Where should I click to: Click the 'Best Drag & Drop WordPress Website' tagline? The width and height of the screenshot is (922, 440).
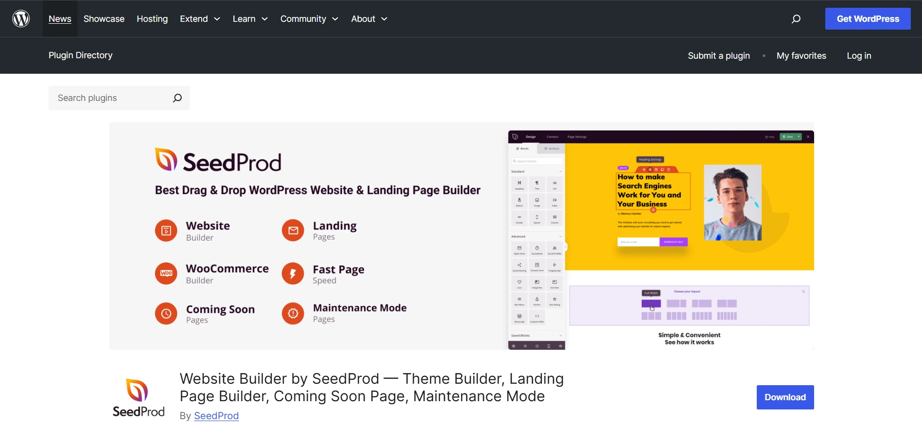point(317,190)
